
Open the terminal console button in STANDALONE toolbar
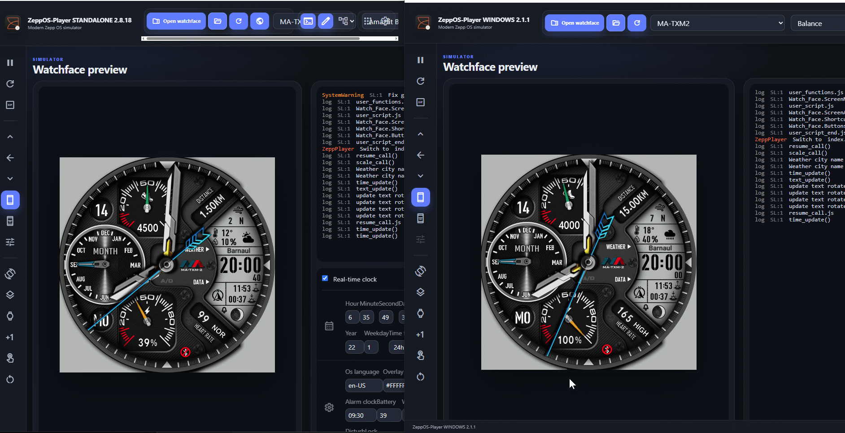tap(308, 21)
